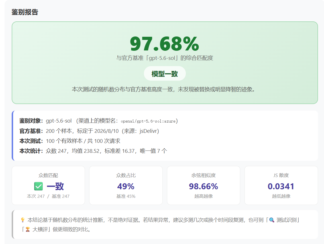
Task: Click the trophy icon before 大横评
Action: coord(28,229)
